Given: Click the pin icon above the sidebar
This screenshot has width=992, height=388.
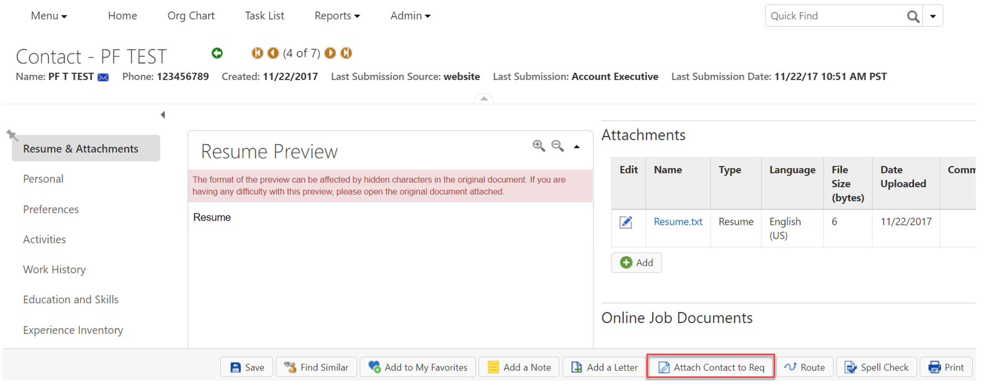Looking at the screenshot, I should (12, 135).
